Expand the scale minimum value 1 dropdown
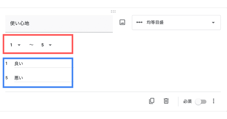The image size is (227, 119). point(15,45)
